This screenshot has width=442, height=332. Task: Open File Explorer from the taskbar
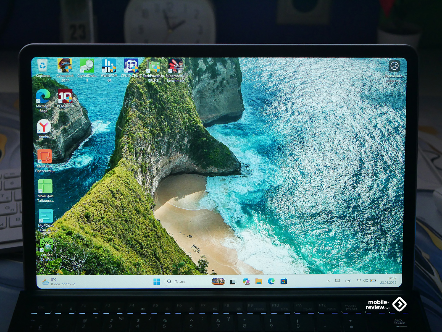(259, 281)
